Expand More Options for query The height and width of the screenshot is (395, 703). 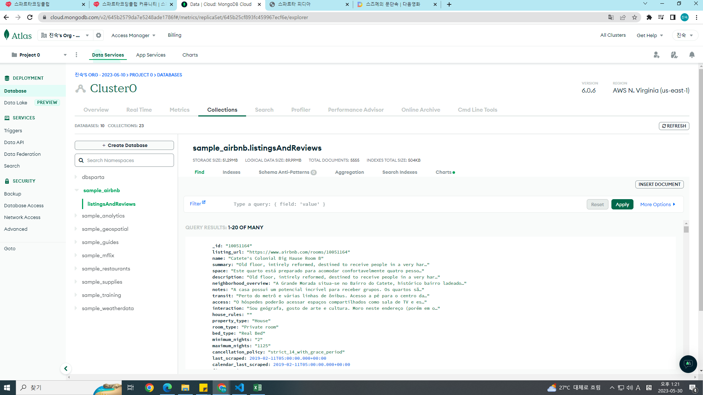(658, 204)
